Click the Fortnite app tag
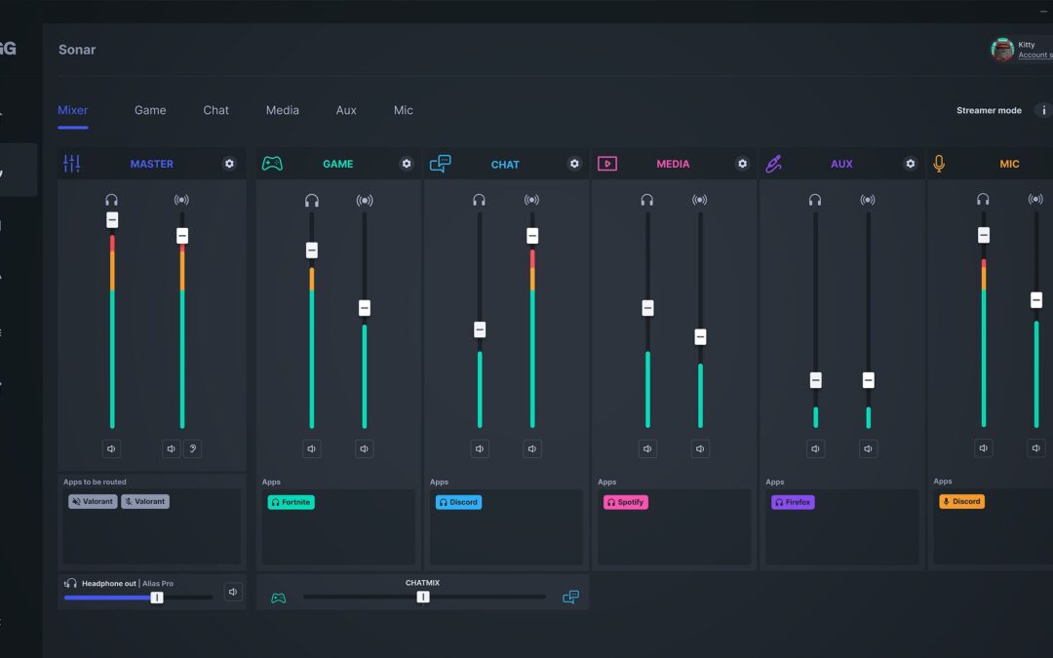Screen dimensions: 1053x658 pyautogui.click(x=291, y=502)
